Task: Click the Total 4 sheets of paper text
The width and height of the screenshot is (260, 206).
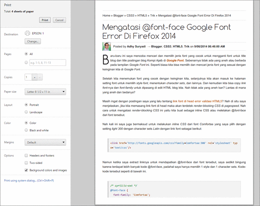Action: (x=19, y=11)
